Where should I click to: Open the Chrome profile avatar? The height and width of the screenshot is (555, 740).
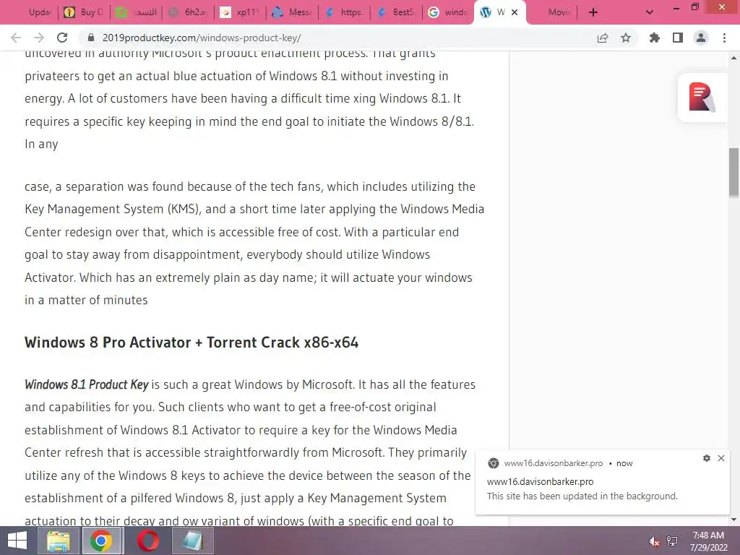pyautogui.click(x=701, y=38)
